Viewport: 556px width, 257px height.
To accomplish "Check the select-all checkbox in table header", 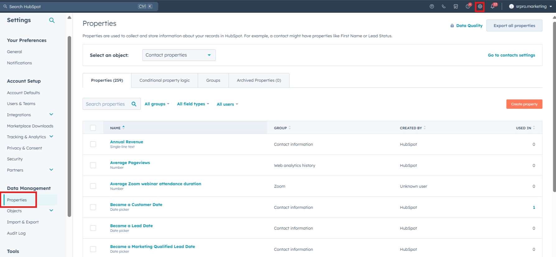I will tap(93, 128).
